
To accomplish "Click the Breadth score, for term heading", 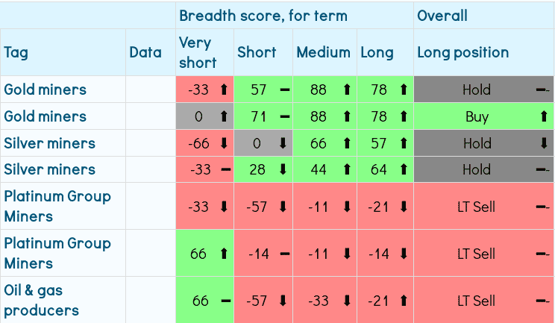I will click(262, 15).
